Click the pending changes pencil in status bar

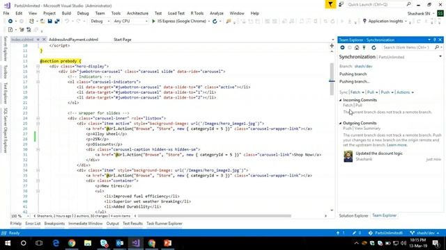[354, 233]
